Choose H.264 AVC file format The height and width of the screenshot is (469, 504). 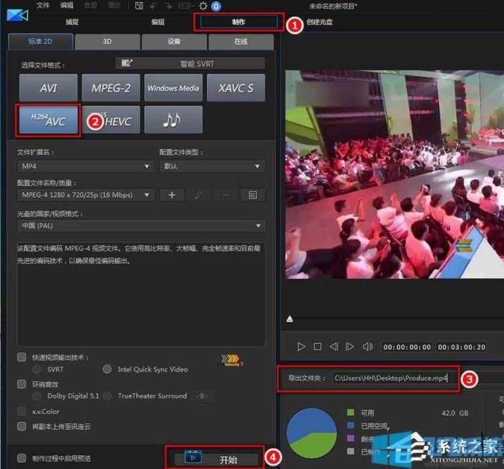(x=48, y=120)
